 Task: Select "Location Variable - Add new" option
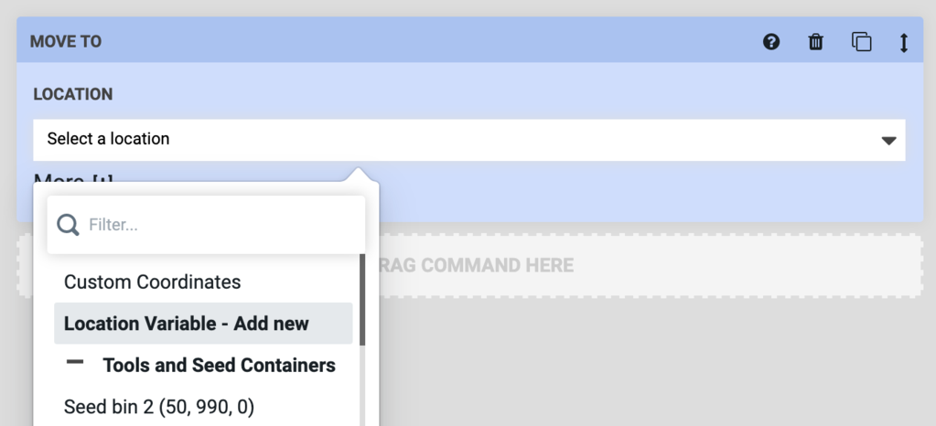(x=187, y=324)
